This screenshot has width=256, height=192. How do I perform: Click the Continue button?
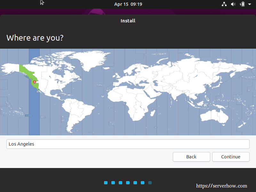[x=231, y=157]
